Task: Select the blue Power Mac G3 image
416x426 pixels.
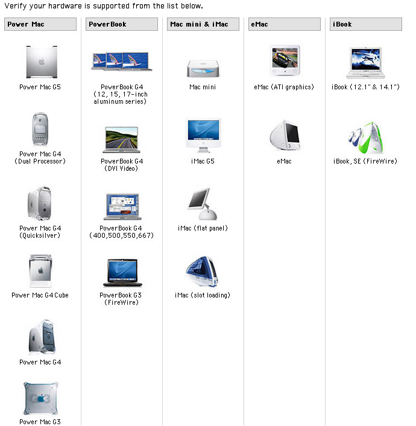Action: (x=41, y=398)
